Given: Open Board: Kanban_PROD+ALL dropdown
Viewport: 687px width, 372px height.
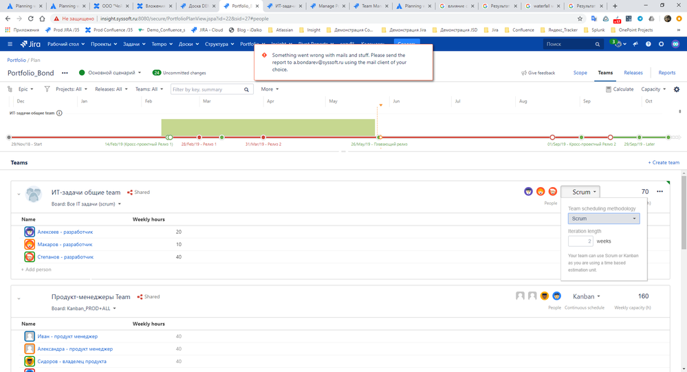Looking at the screenshot, I should [x=84, y=309].
